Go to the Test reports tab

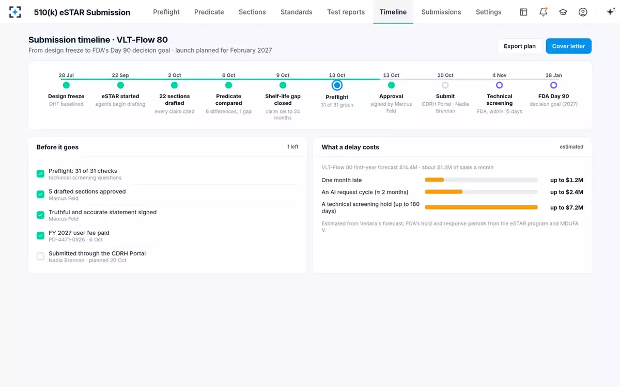[x=346, y=12]
